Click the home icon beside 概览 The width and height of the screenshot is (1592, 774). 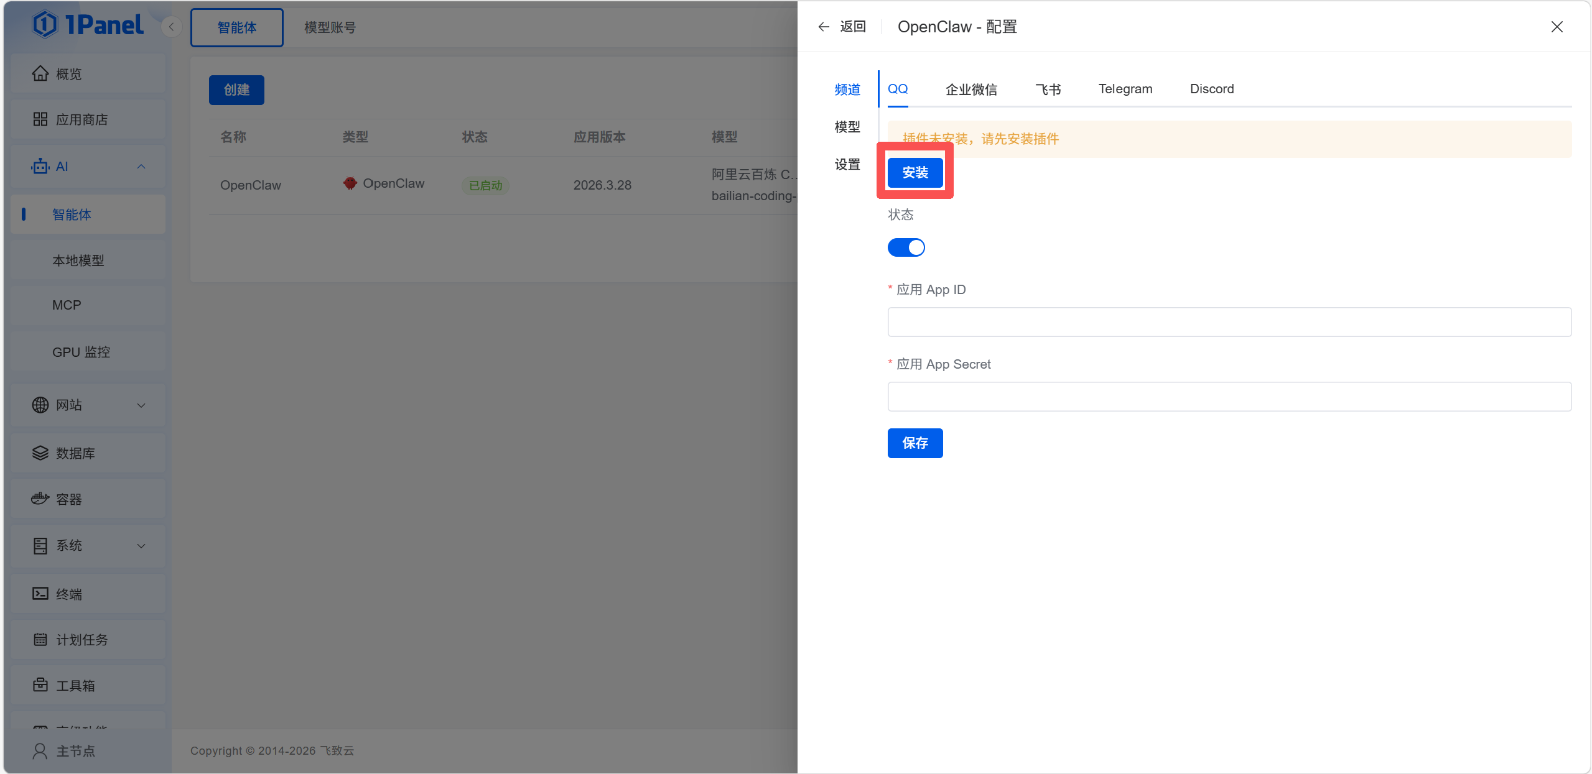[40, 73]
